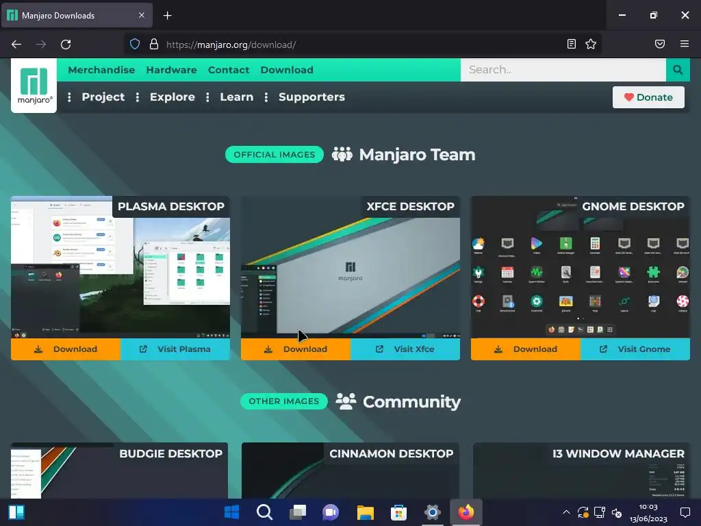Click the search magnifier button on site
The width and height of the screenshot is (701, 526).
678,70
